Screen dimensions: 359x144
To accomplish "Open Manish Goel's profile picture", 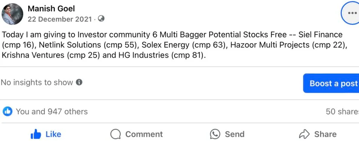I will coord(13,14).
